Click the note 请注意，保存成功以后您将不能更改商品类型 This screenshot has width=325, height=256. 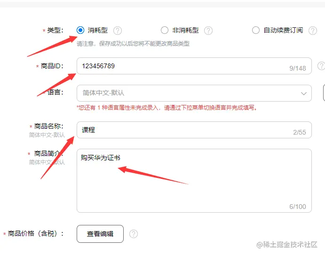point(133,44)
